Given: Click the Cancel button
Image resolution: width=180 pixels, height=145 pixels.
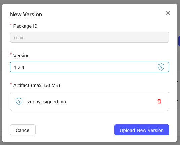Looking at the screenshot, I should 23,130.
